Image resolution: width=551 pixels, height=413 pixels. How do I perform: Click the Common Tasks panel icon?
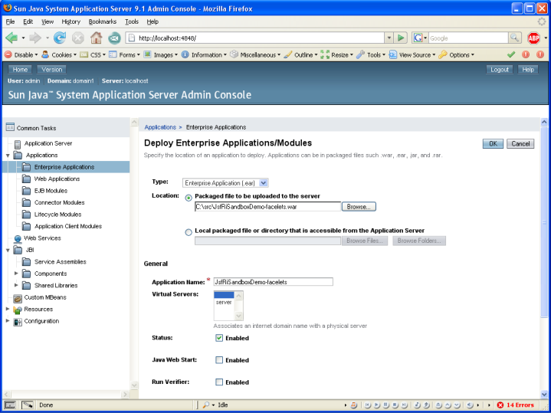coord(10,127)
